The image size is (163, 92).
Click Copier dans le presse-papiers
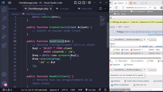click(137, 81)
